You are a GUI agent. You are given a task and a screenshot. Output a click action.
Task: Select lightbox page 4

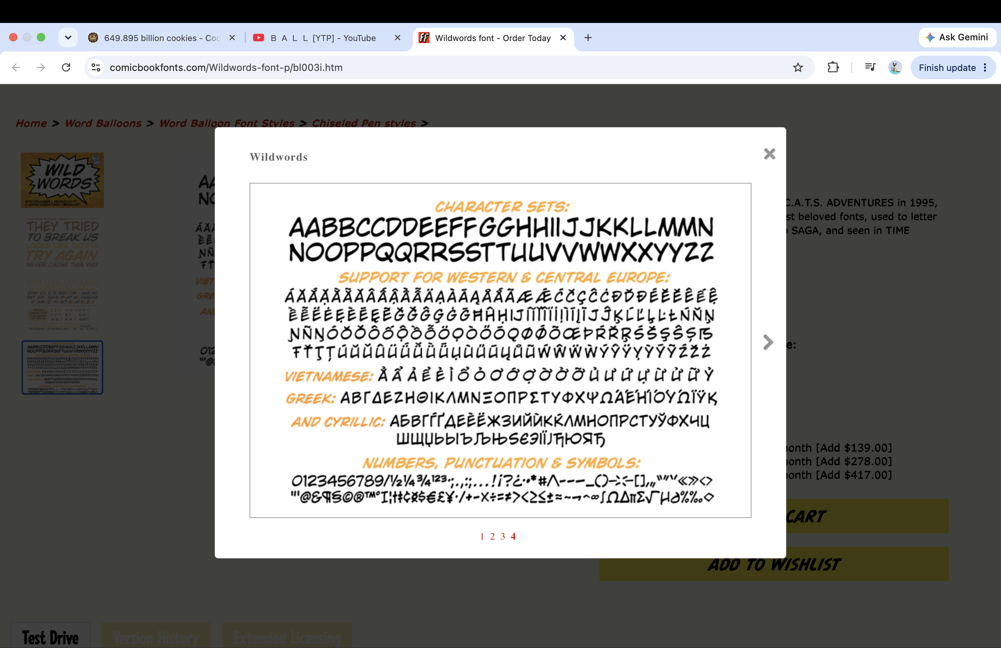tap(513, 536)
